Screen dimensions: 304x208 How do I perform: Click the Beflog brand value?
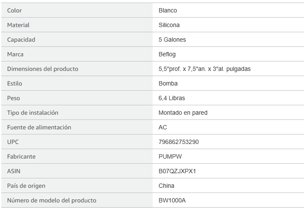[x=167, y=54]
